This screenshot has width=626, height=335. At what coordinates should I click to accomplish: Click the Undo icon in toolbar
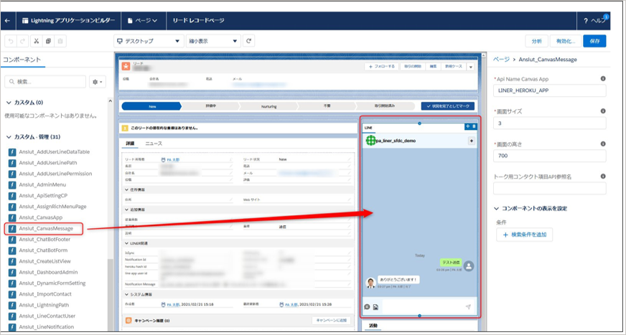(x=11, y=41)
